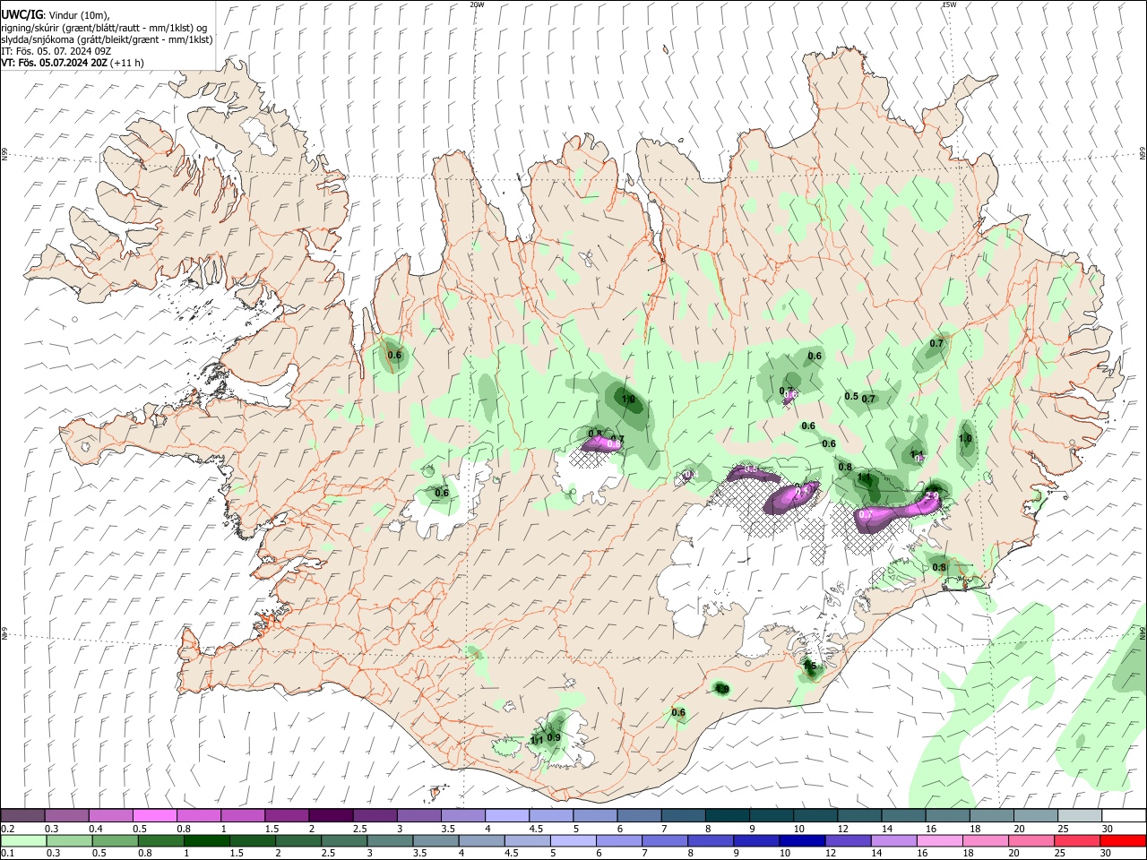Select the darkest purple 2 swatch in the snow scale

pos(330,816)
